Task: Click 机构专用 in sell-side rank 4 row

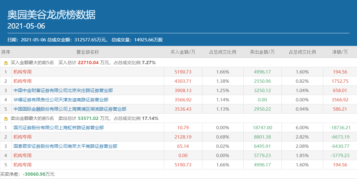Action: (x=23, y=156)
